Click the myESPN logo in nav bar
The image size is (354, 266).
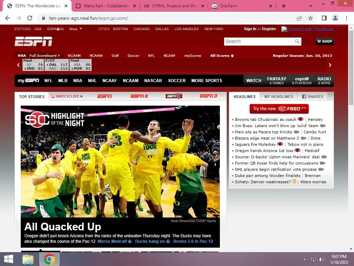click(28, 80)
